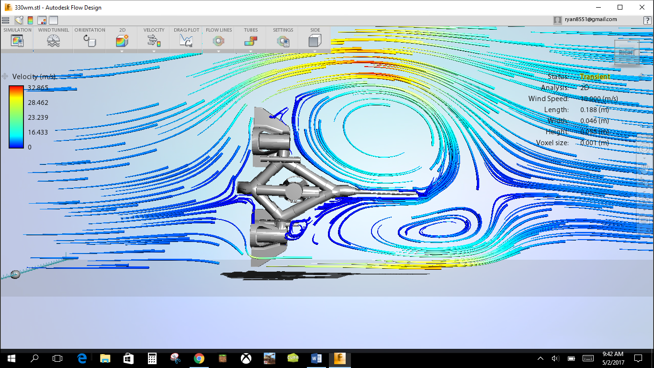654x368 pixels.
Task: Click the legend move handle beside Velocity
Action: 5,76
